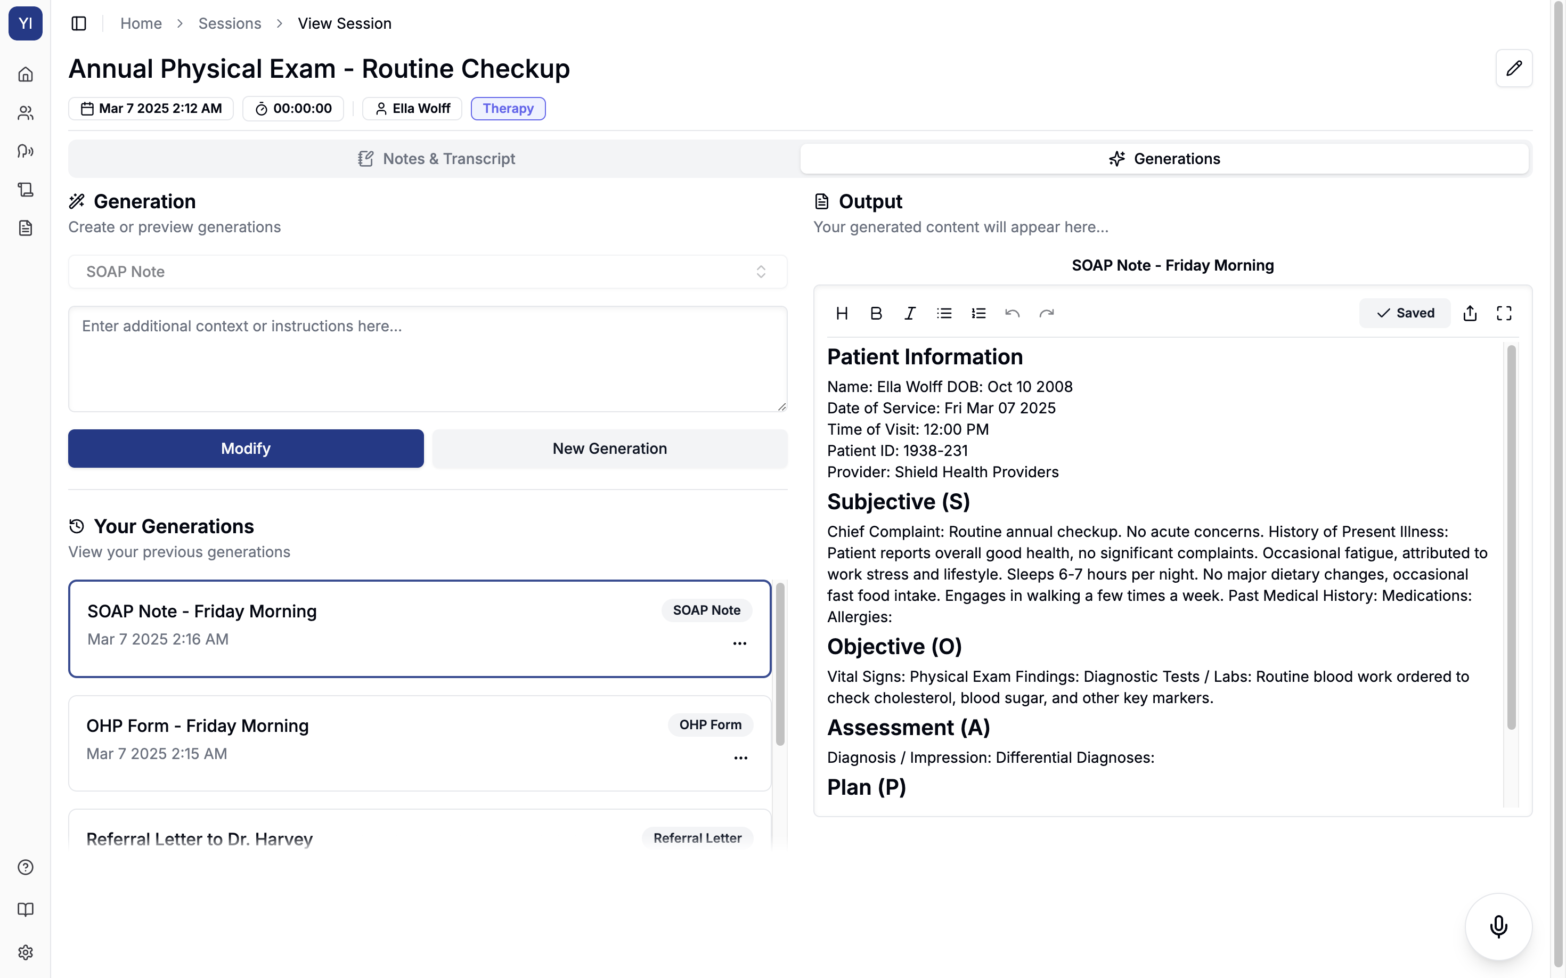Click the additional context text area
The width and height of the screenshot is (1566, 978).
tap(427, 359)
